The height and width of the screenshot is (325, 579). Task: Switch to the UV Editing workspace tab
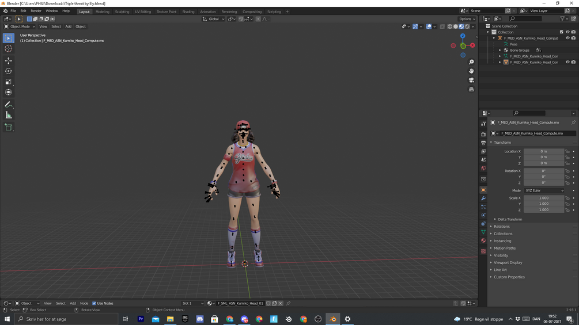tap(143, 12)
